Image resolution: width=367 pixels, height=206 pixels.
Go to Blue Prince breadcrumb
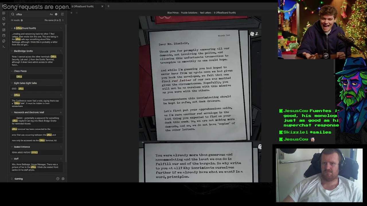(173, 13)
